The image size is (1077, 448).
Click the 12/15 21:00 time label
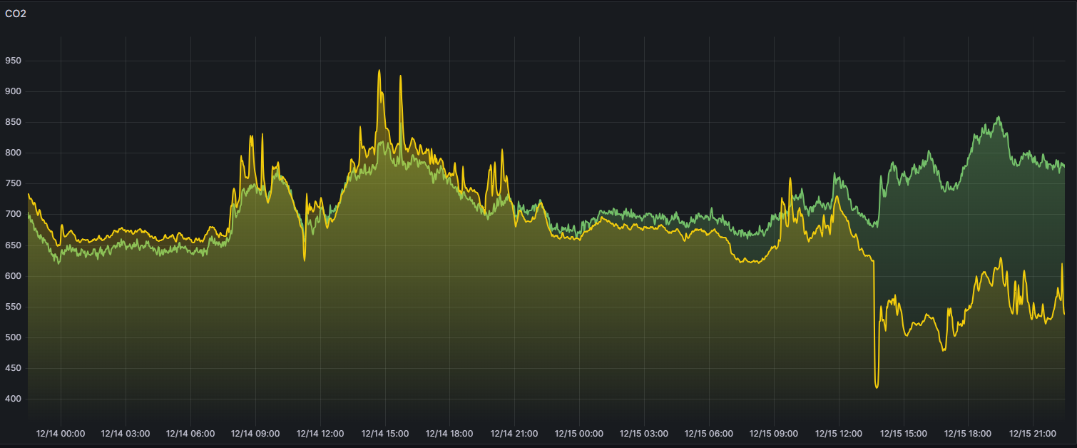[x=1033, y=433]
